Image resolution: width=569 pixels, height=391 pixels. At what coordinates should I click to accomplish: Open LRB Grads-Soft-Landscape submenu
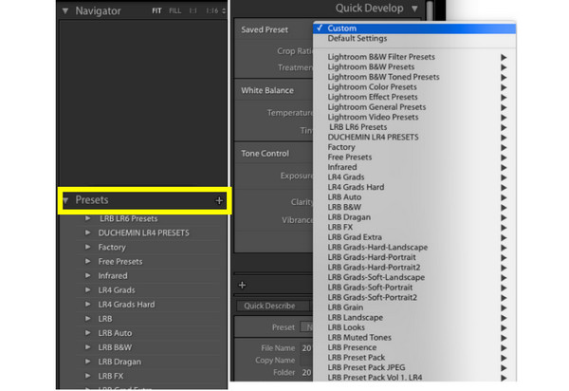414,277
